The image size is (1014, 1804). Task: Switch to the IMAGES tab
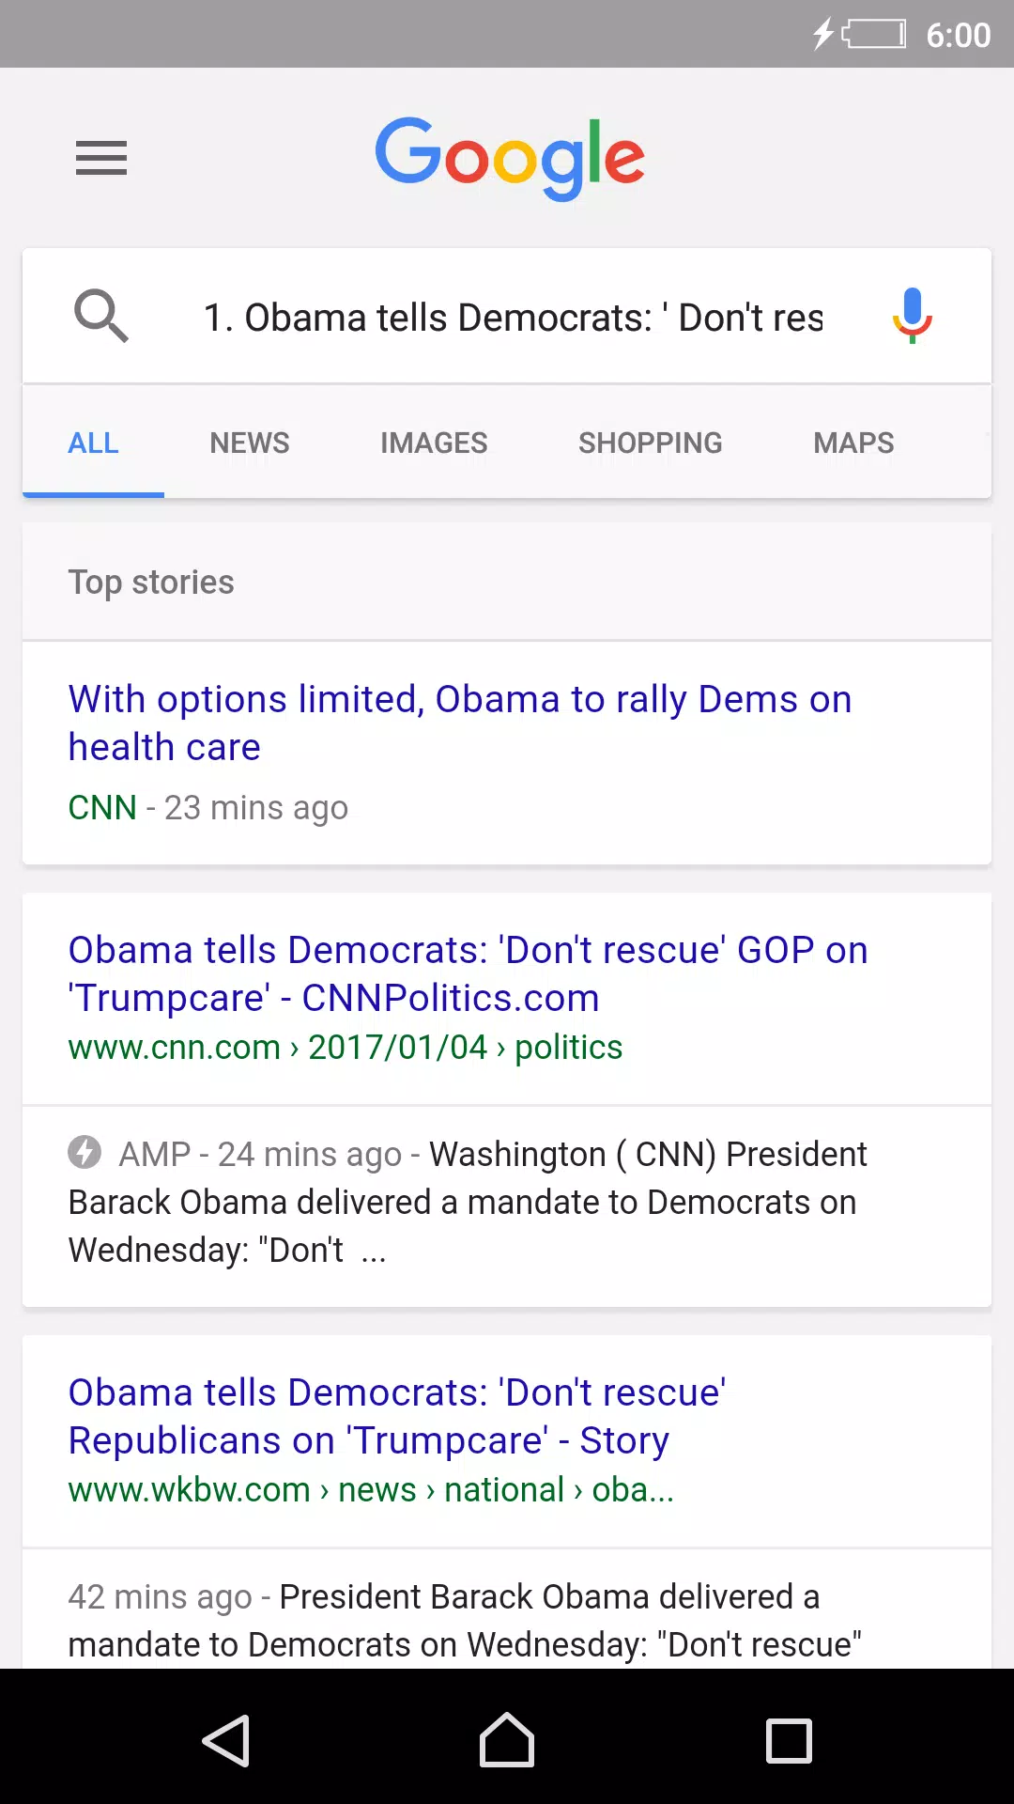434,443
